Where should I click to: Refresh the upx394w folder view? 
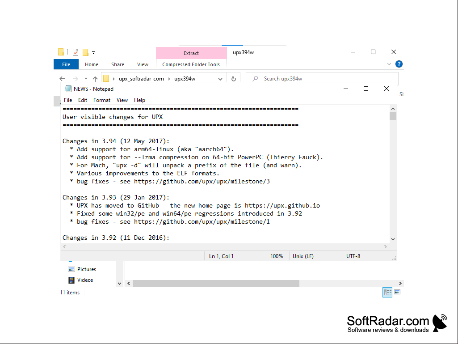click(234, 79)
